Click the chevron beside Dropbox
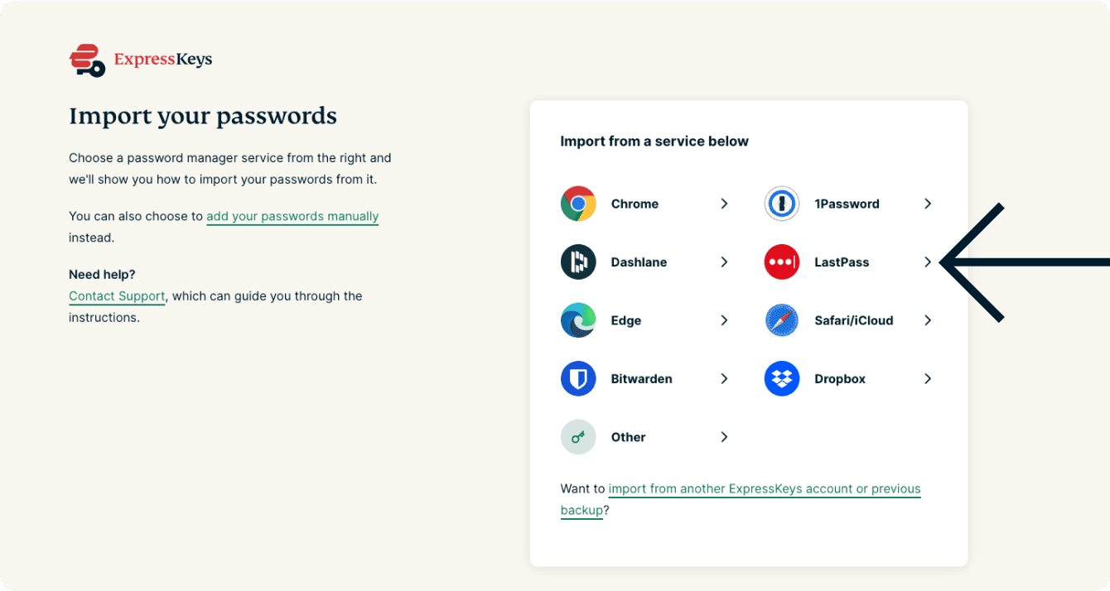 tap(928, 379)
